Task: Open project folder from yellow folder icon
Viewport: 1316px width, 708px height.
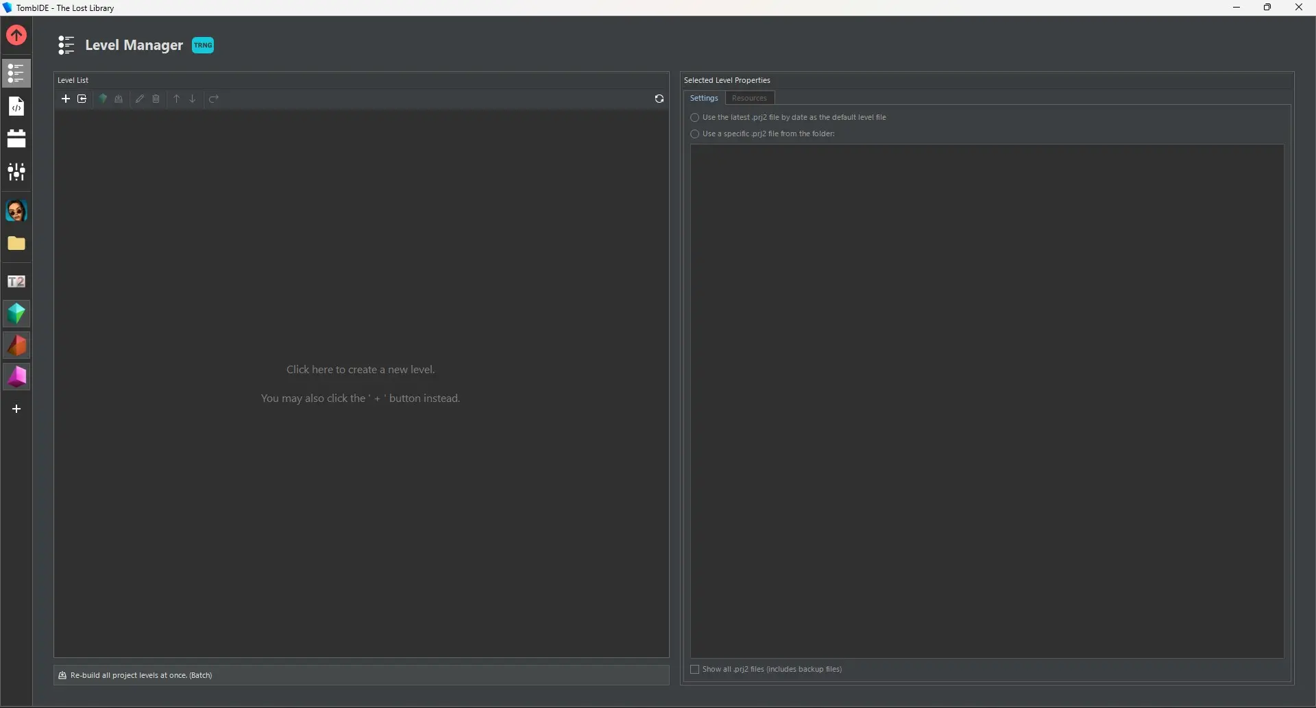Action: point(16,244)
